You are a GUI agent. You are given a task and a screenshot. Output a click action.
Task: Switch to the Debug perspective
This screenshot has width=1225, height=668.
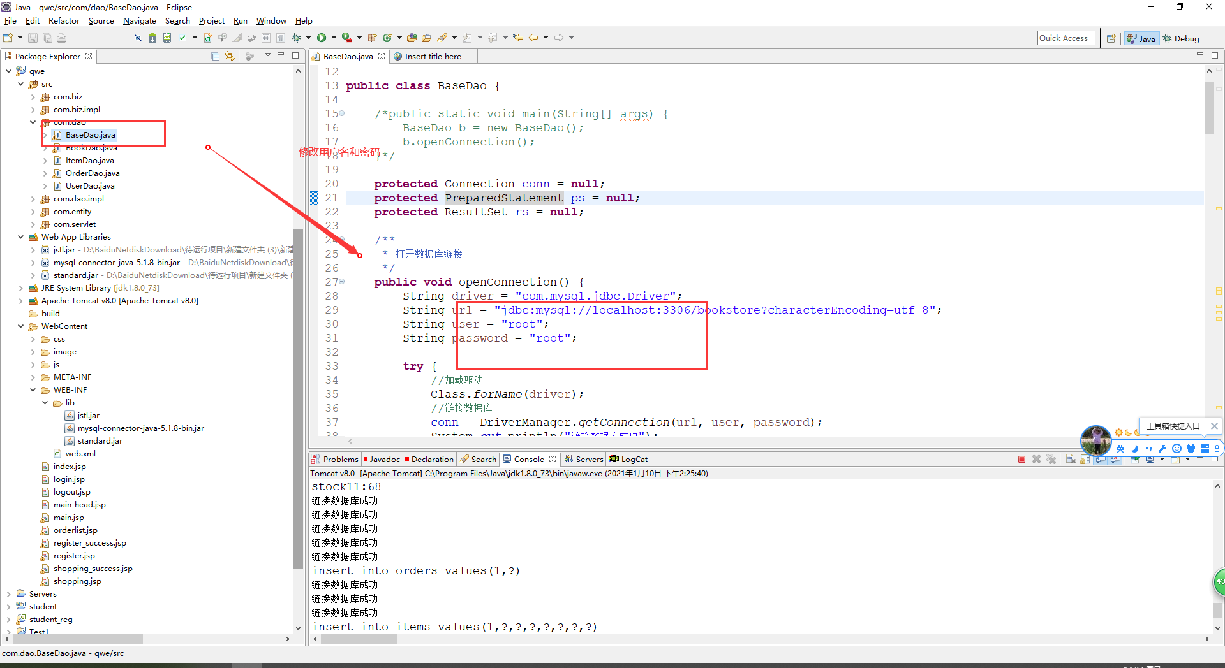click(x=1181, y=38)
